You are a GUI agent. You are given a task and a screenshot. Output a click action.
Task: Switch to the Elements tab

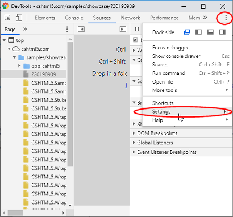pyautogui.click(x=45, y=18)
